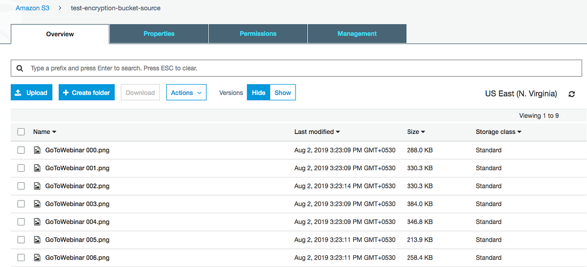Open the Permissions tab
The height and width of the screenshot is (267, 587).
258,34
